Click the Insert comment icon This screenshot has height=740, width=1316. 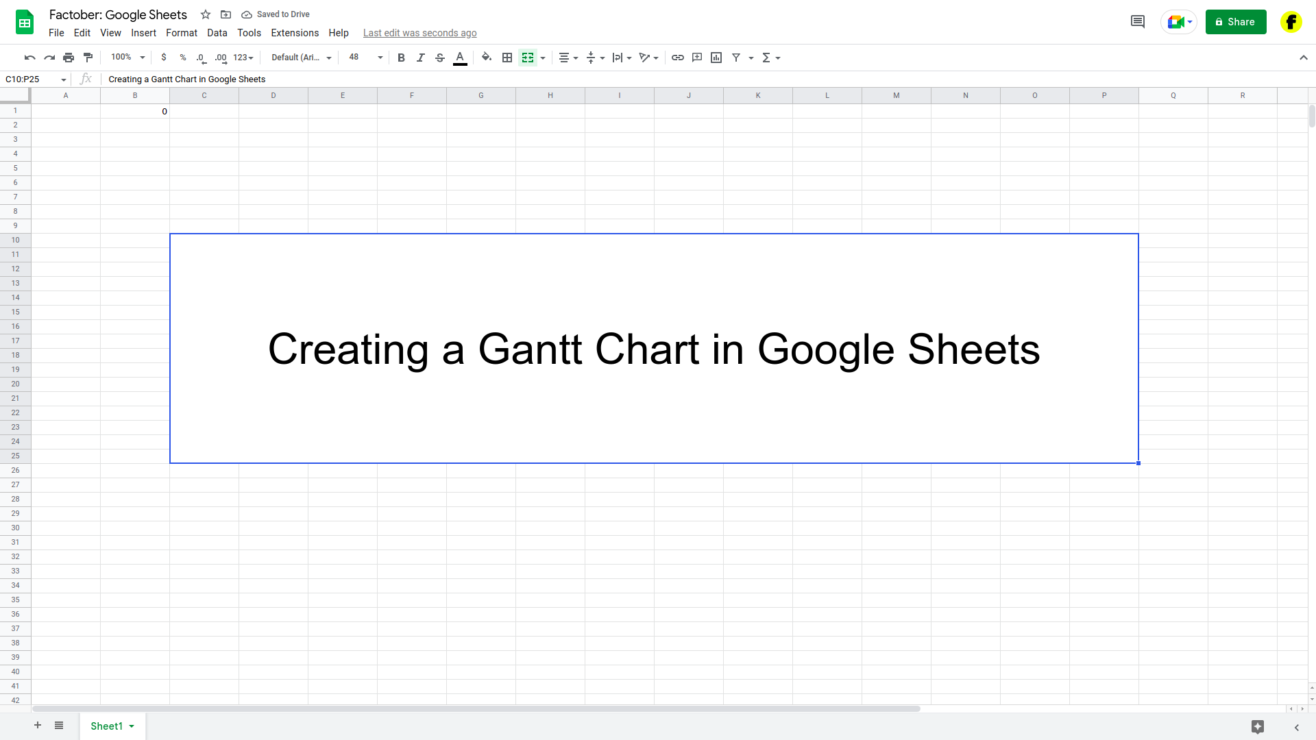pyautogui.click(x=697, y=58)
